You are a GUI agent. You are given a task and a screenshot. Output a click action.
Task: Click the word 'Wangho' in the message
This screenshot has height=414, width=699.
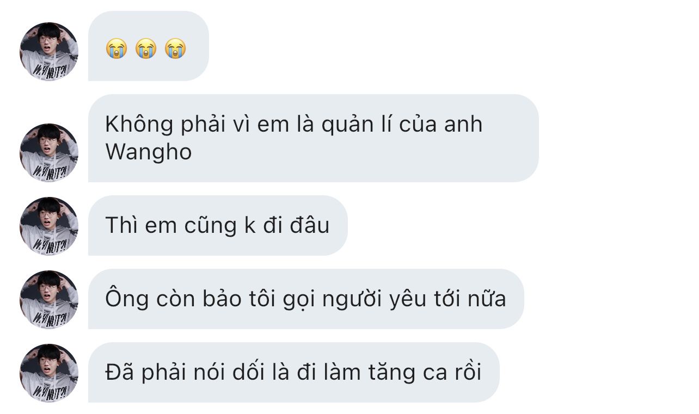click(x=149, y=153)
